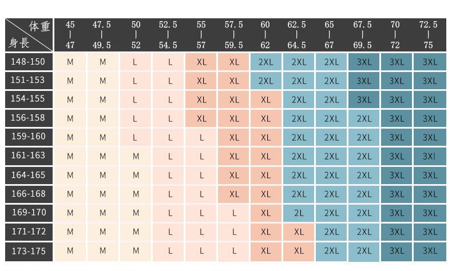The width and height of the screenshot is (452, 271).
Task: Select the L cell under 57.5-59.5 in row 169-170
Action: pos(234,213)
